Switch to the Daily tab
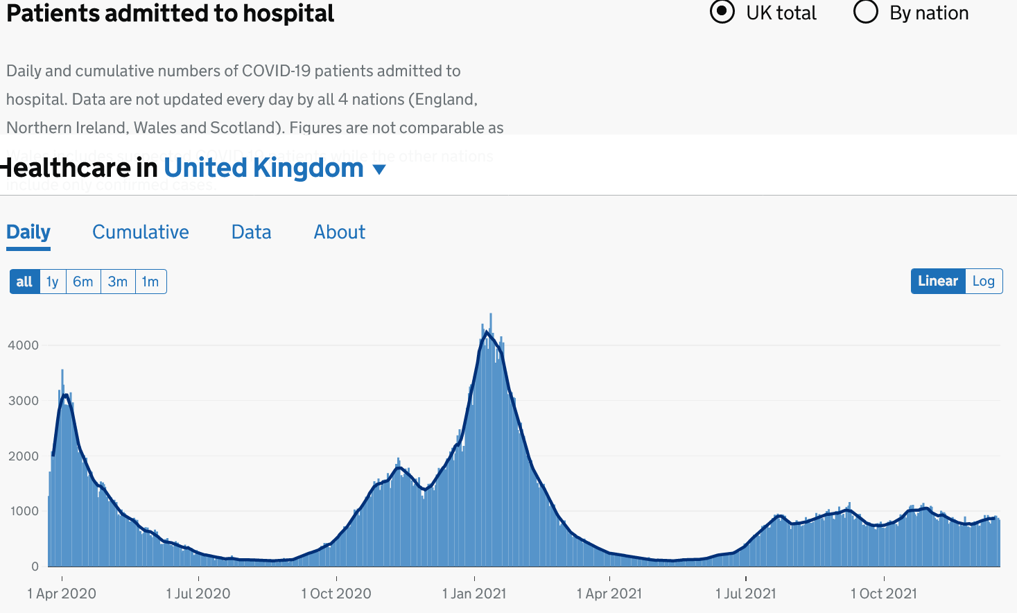This screenshot has width=1017, height=613. tap(28, 232)
